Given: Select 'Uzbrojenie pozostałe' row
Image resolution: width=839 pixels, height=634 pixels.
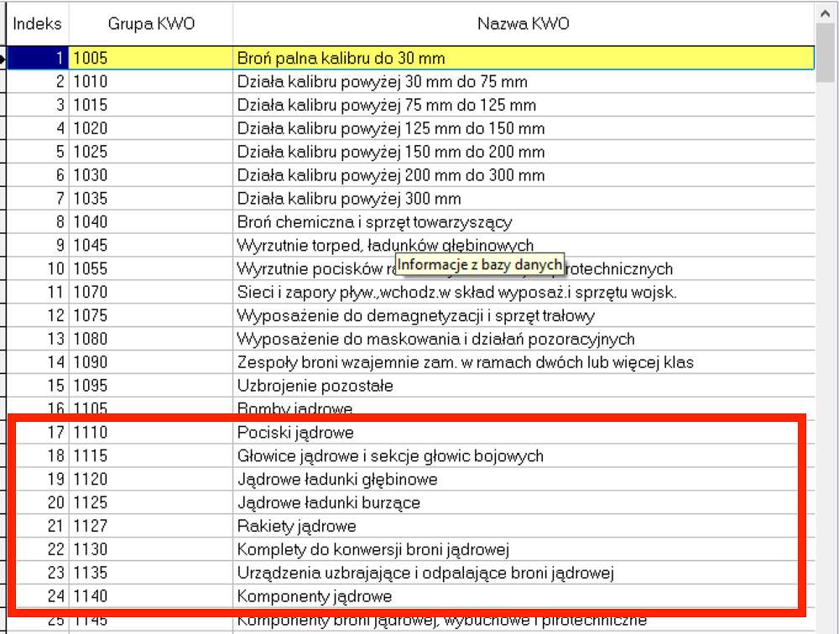Looking at the screenshot, I should [411, 386].
